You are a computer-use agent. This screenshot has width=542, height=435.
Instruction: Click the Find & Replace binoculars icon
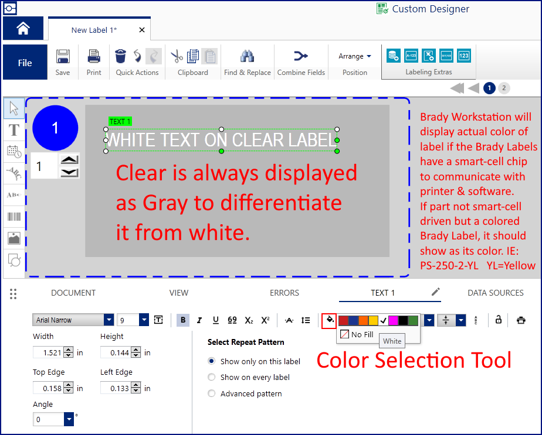coord(247,56)
